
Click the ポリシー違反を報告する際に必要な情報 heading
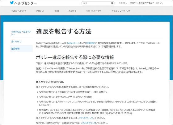click(x=75, y=57)
